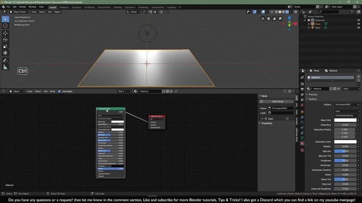
Task: Open Surface Principled BSDF dropdown
Action: [x=347, y=104]
